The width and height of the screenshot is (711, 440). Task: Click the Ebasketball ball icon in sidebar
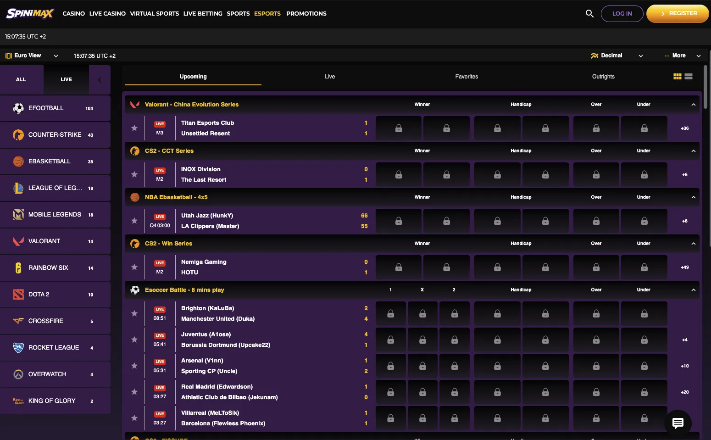pyautogui.click(x=18, y=162)
